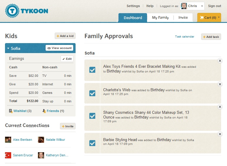227x166 pixels.
Task: Open Sofia's Wishlist
Action: [20, 111]
